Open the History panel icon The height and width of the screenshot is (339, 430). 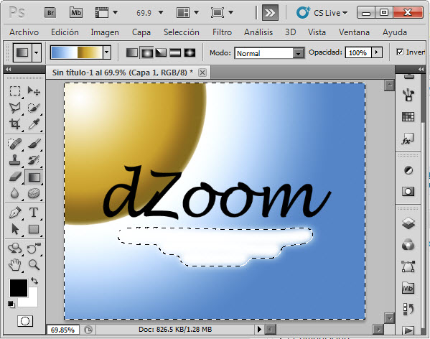(x=408, y=309)
